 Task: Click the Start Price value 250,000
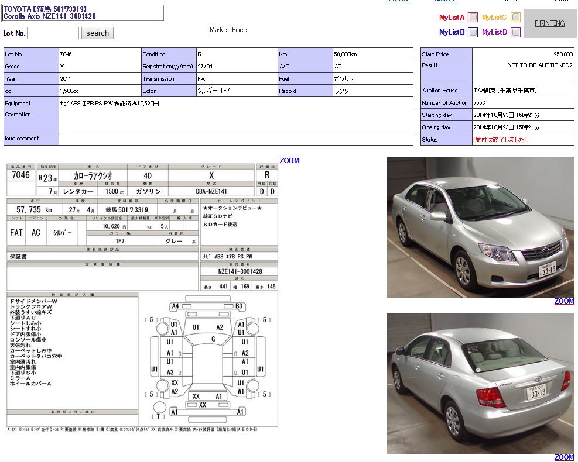pos(562,54)
